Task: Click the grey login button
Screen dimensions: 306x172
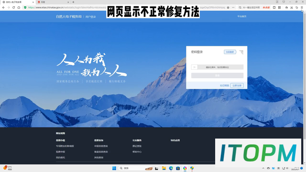Action: [x=217, y=75]
